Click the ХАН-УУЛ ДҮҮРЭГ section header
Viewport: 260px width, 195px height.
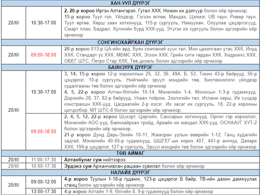130,3
